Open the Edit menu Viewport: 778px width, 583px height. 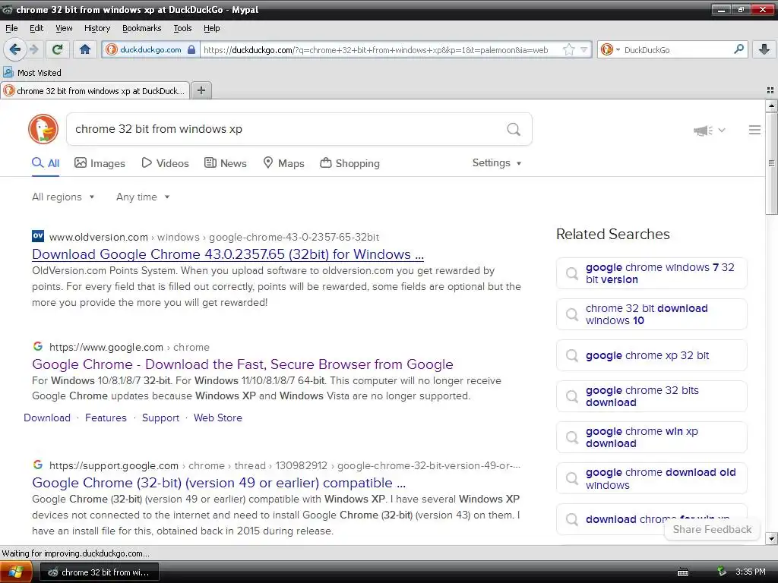click(36, 28)
